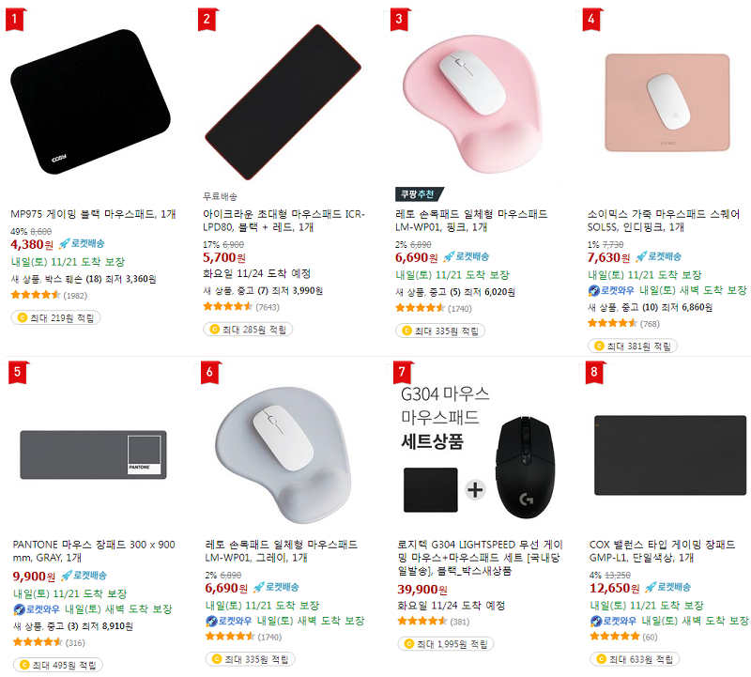Screen dimensions: 751x677
Task: Click the 쿠팡추천 badge on pink pad
Action: pos(419,194)
